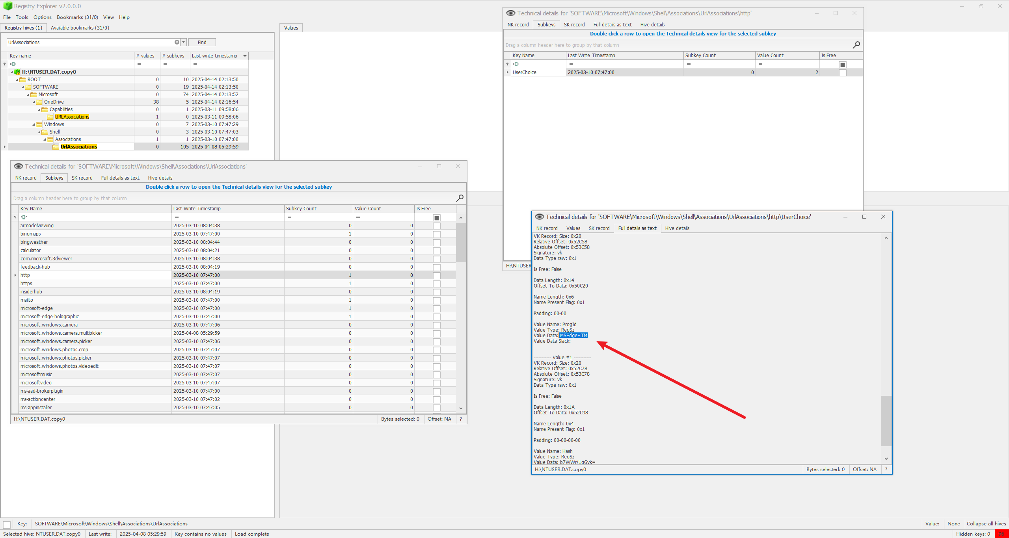Click the URLAssociations folder icon under Capabilities

click(x=50, y=117)
